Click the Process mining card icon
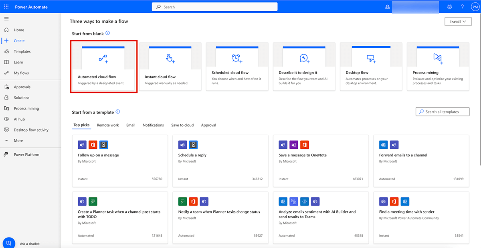This screenshot has height=248, width=481. [x=438, y=59]
